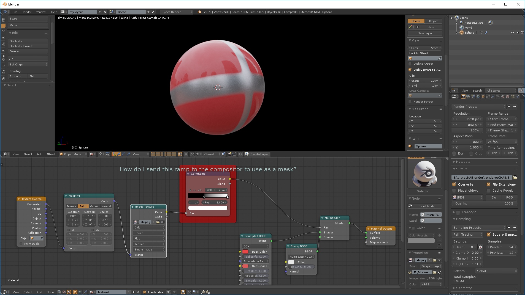Click the Duplicate Linked button
The height and width of the screenshot is (295, 525).
point(28,46)
